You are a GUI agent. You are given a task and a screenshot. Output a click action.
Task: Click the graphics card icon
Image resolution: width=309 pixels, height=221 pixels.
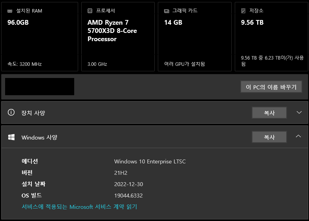point(166,11)
